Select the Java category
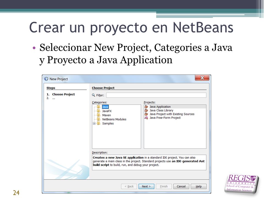Screen dimensions: 264x198 tap(105, 107)
